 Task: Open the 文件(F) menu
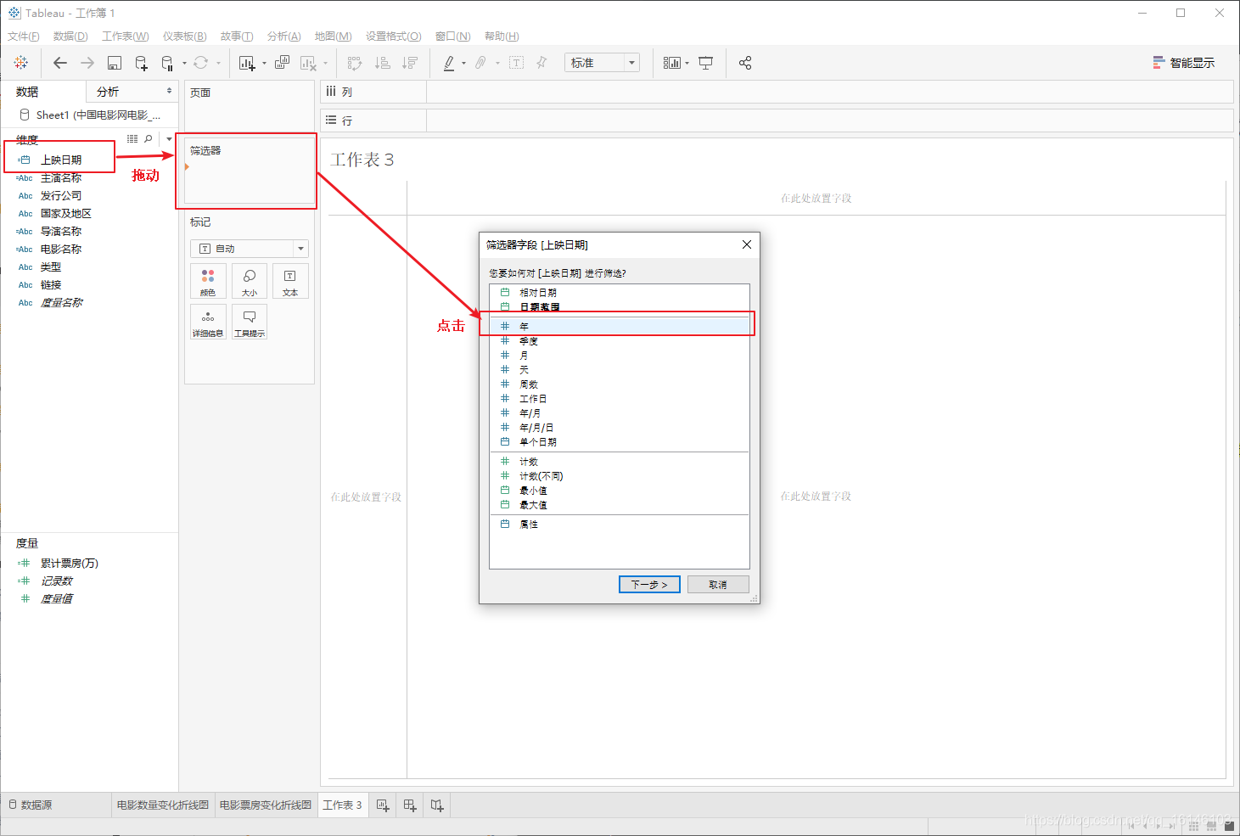pos(24,36)
